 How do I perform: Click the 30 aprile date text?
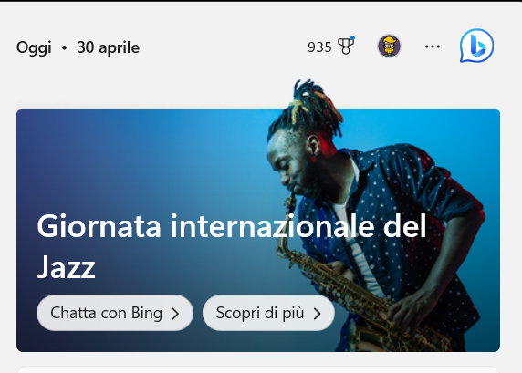tap(109, 47)
